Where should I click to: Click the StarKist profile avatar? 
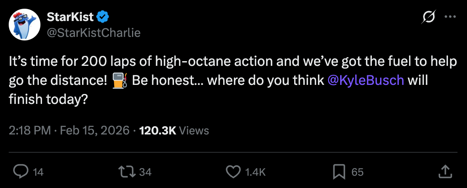[25, 25]
